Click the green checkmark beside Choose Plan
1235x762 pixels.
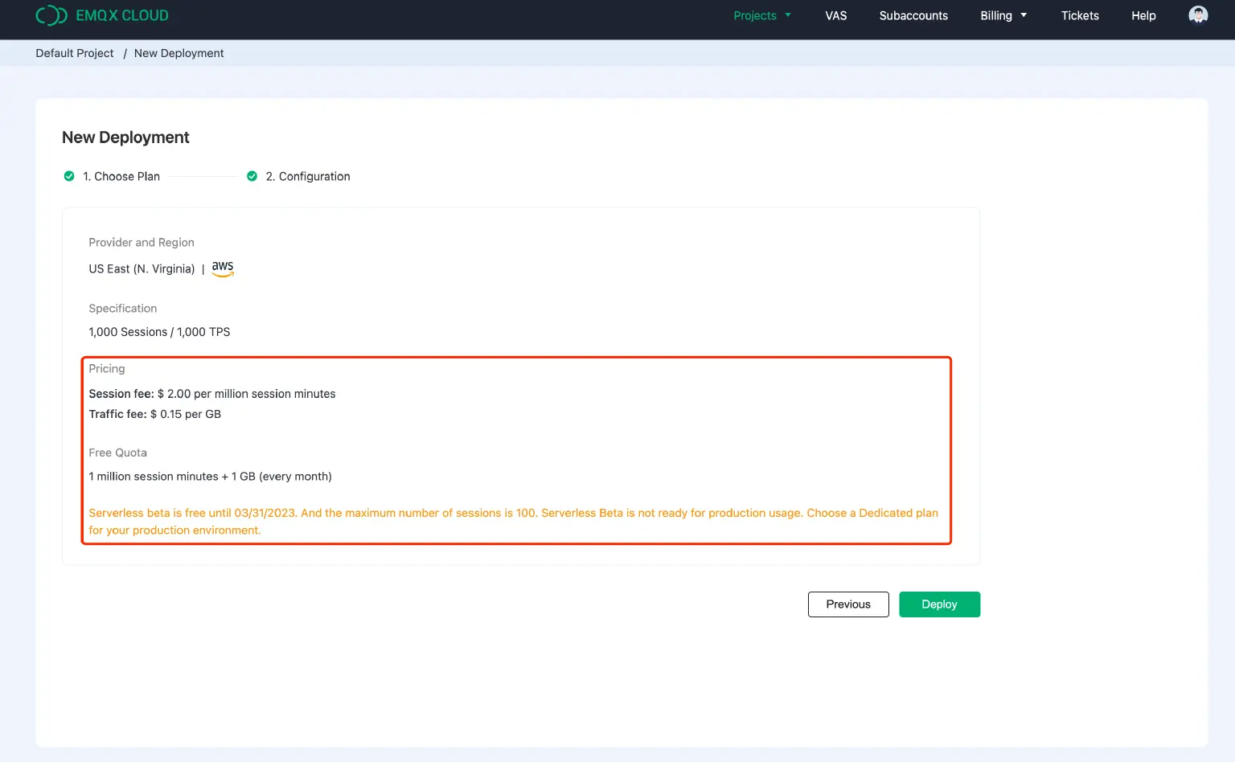pyautogui.click(x=69, y=175)
